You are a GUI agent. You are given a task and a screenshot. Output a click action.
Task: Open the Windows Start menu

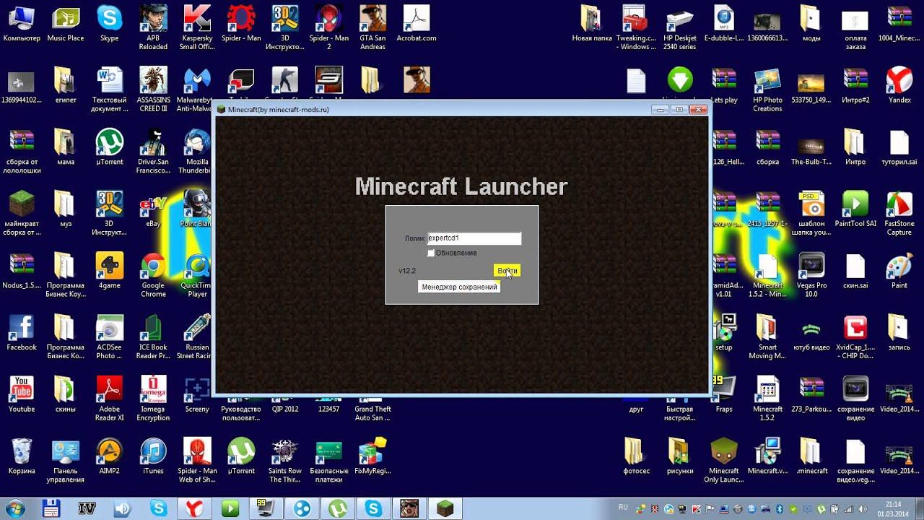tap(14, 508)
